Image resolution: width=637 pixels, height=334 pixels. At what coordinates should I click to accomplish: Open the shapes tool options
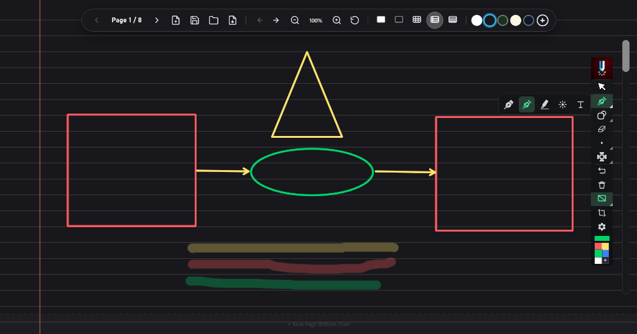tap(602, 115)
